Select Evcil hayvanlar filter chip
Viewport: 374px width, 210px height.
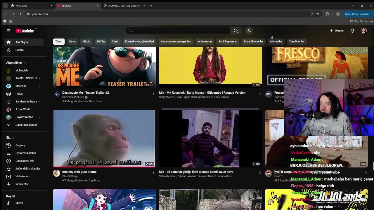point(228,41)
